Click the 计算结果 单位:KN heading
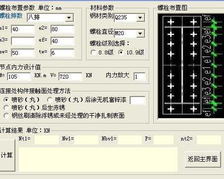 (25, 131)
